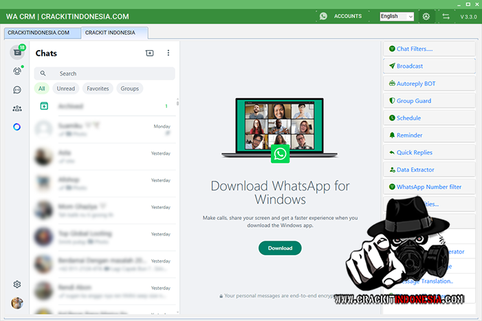Open the new chat icon
This screenshot has width=482, height=321.
[x=150, y=53]
